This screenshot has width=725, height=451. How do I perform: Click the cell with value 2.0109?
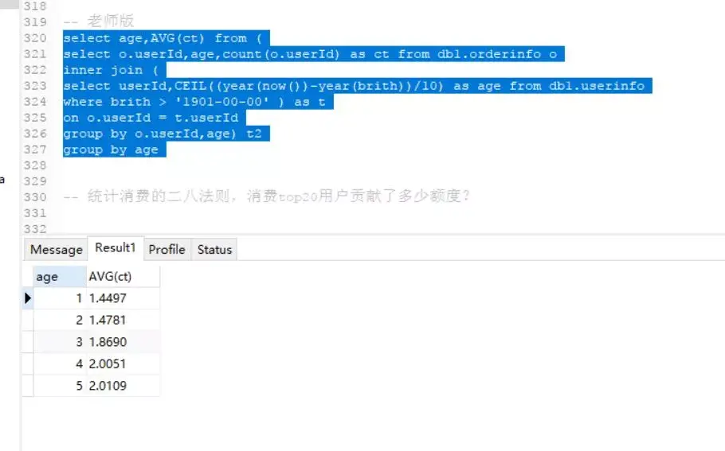pos(123,386)
